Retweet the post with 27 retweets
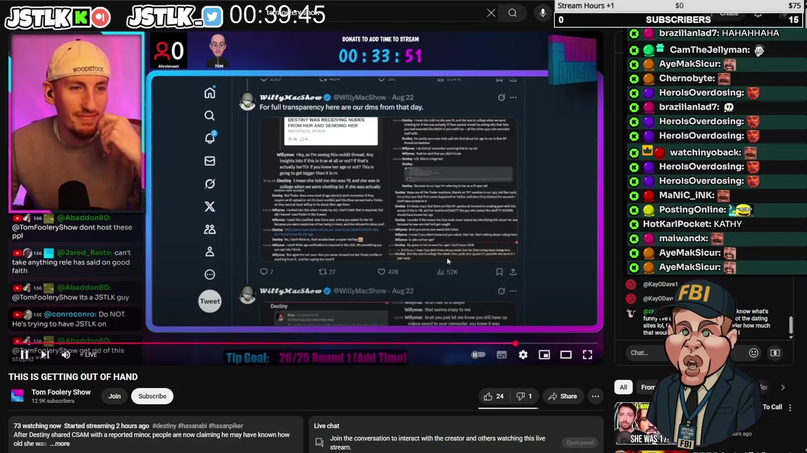 click(327, 272)
